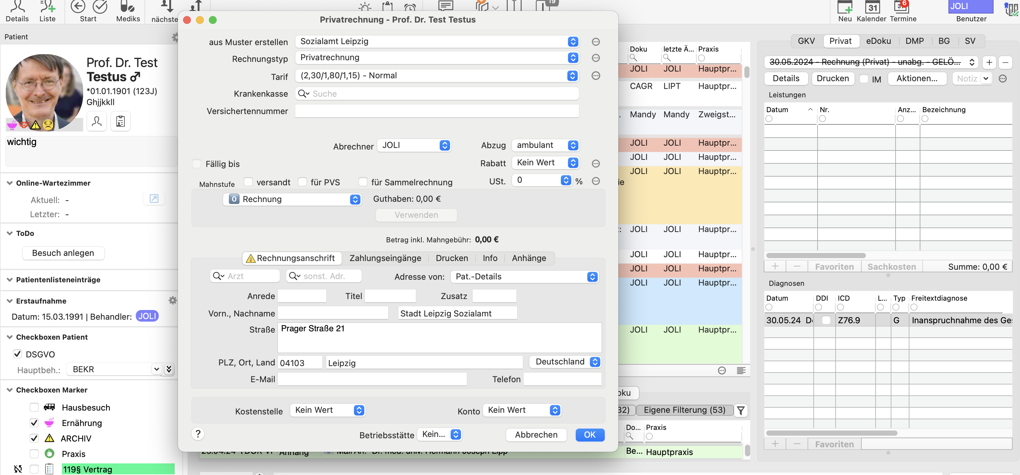This screenshot has height=475, width=1020.
Task: Open the Rechnungstyp dropdown
Action: [437, 58]
